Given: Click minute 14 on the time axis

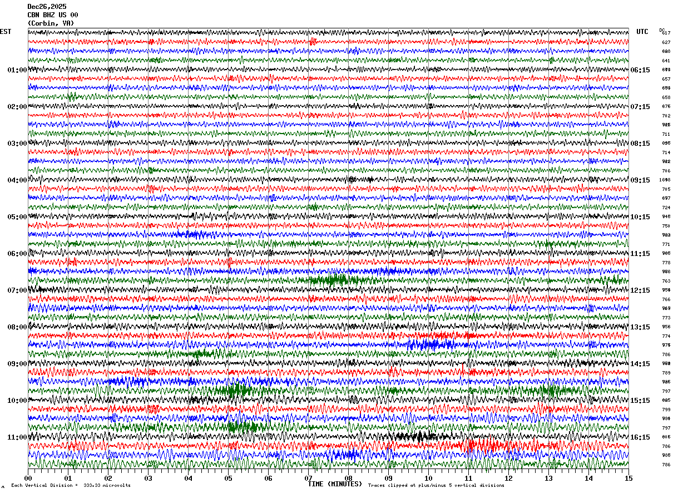Looking at the screenshot, I should pos(589,478).
